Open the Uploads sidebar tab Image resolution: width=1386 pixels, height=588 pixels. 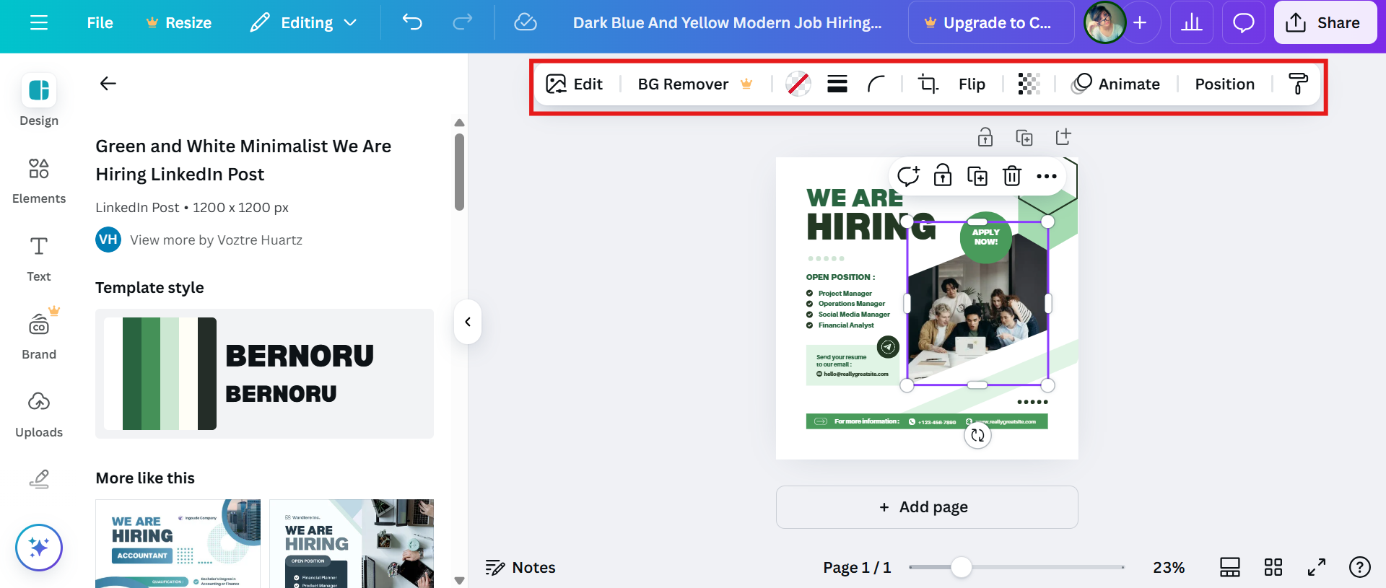click(39, 415)
